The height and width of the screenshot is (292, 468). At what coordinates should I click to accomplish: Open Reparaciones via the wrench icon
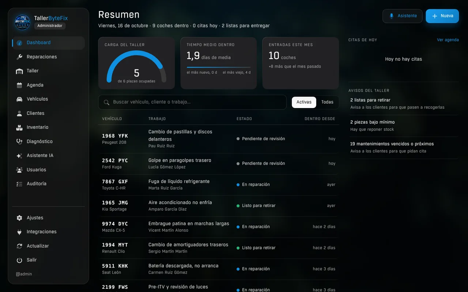pyautogui.click(x=19, y=57)
